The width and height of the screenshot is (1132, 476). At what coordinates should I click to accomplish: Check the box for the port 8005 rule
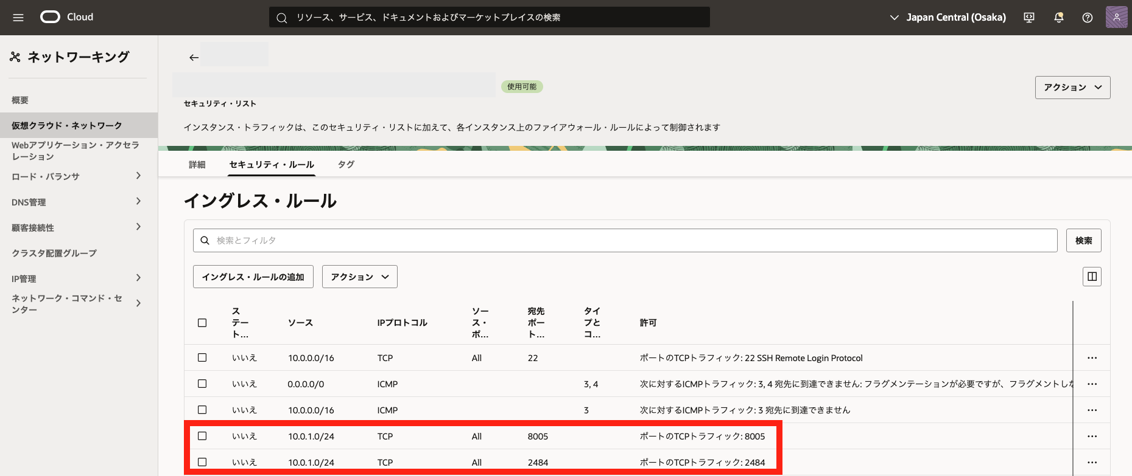tap(202, 436)
